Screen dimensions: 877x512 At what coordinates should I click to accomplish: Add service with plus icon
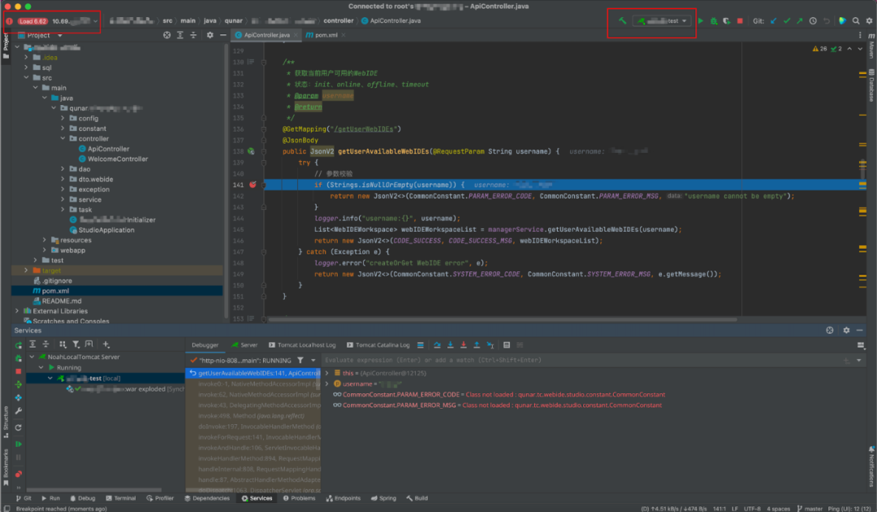pyautogui.click(x=106, y=345)
